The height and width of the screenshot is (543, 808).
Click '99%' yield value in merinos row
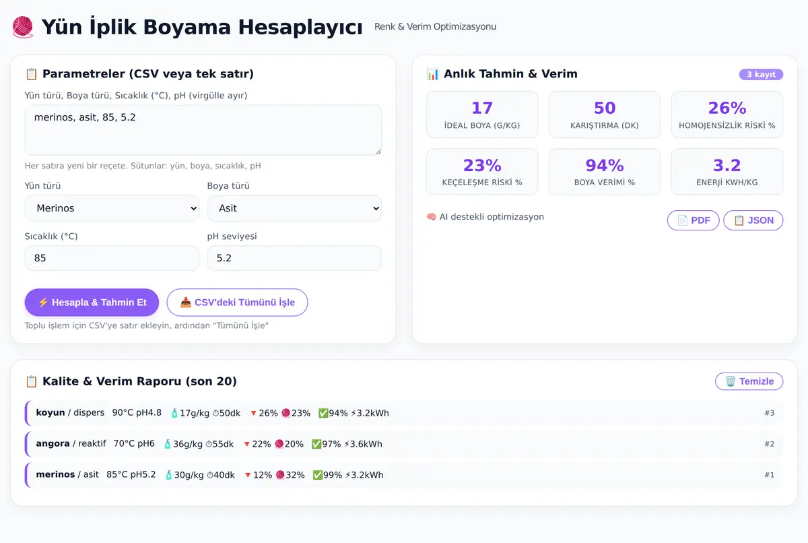[x=332, y=475]
